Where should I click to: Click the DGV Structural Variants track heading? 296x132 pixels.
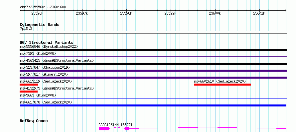pos(47,42)
